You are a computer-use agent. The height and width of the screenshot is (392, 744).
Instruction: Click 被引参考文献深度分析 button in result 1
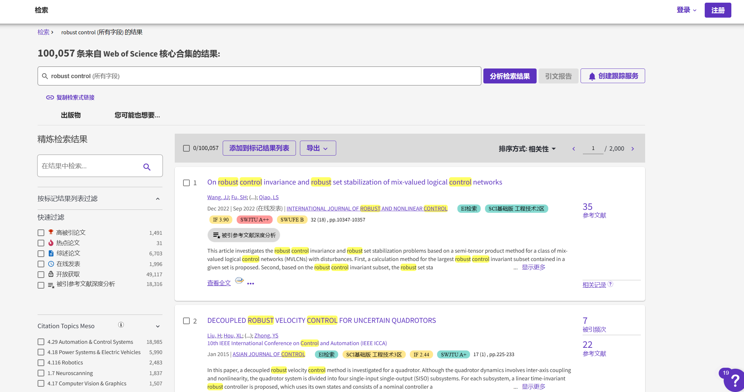[x=244, y=235]
